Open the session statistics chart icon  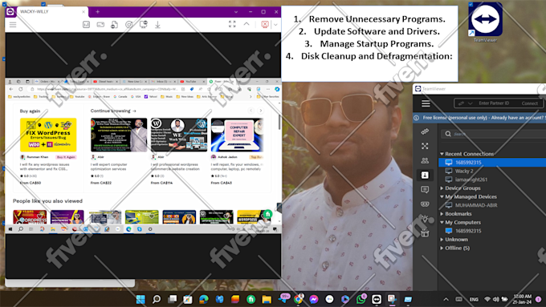86,25
